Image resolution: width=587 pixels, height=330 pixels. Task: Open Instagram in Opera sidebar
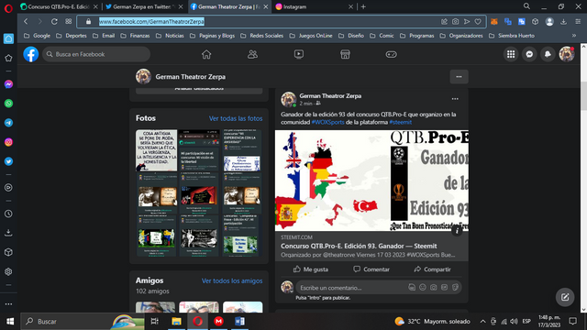(8, 142)
